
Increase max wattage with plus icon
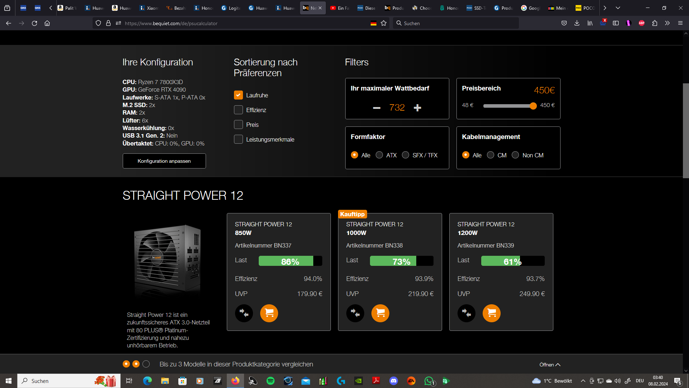[x=417, y=108]
